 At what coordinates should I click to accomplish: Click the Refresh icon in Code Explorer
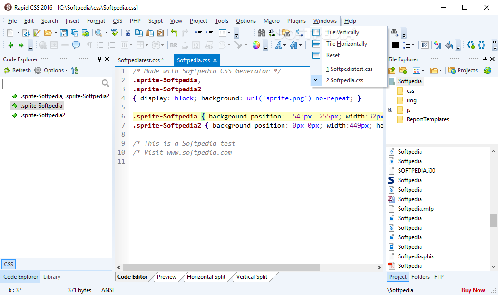[x=7, y=70]
